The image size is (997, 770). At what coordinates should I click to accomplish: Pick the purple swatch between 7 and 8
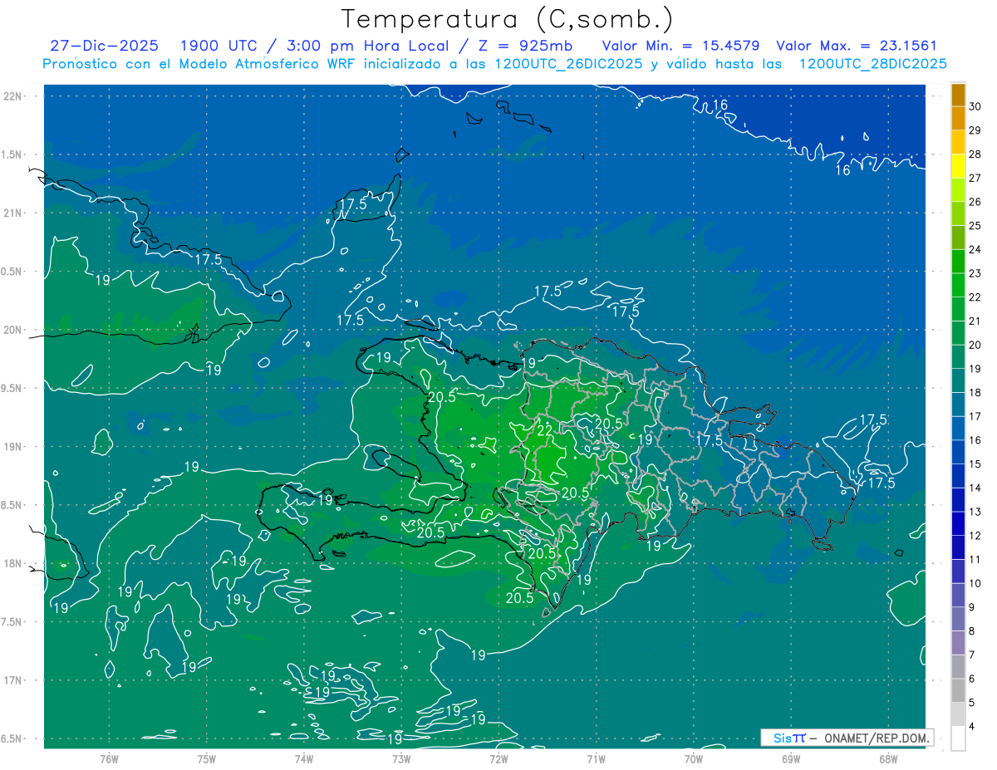click(958, 643)
